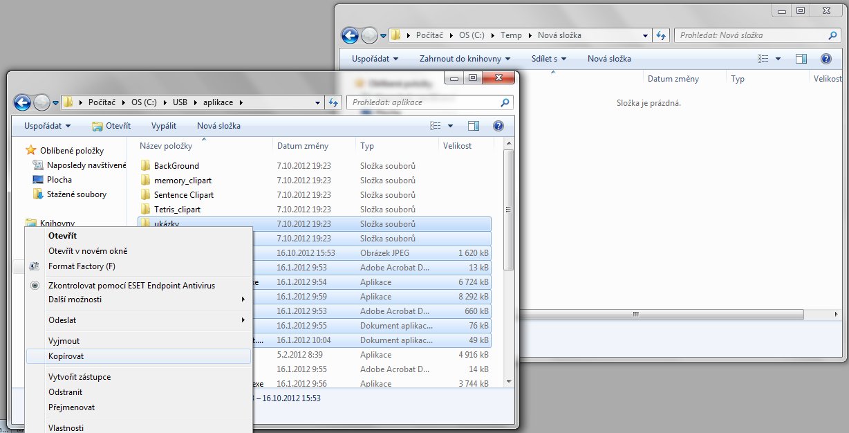Open view options dropdown arrow in aplikace window
Image resolution: width=849 pixels, height=433 pixels.
[451, 126]
